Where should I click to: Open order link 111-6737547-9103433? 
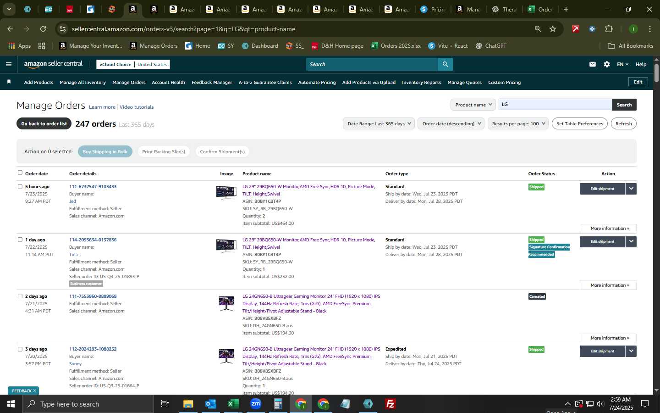93,186
